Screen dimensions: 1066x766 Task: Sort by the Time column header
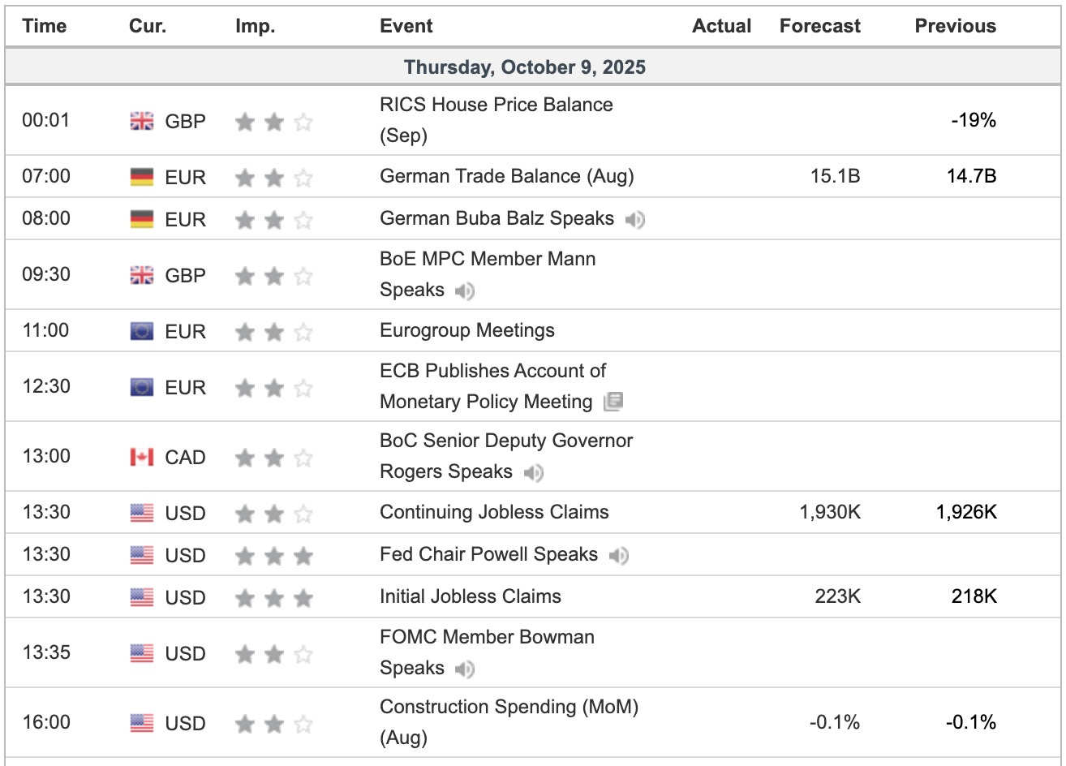[x=45, y=26]
